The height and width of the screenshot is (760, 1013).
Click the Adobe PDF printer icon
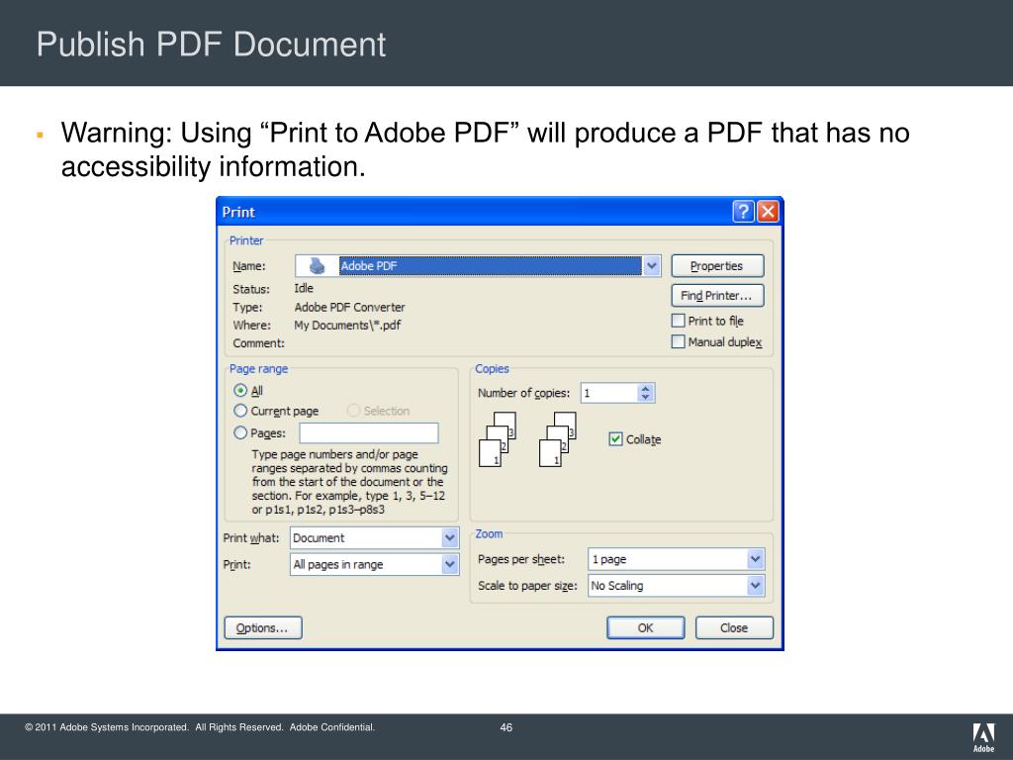(318, 265)
